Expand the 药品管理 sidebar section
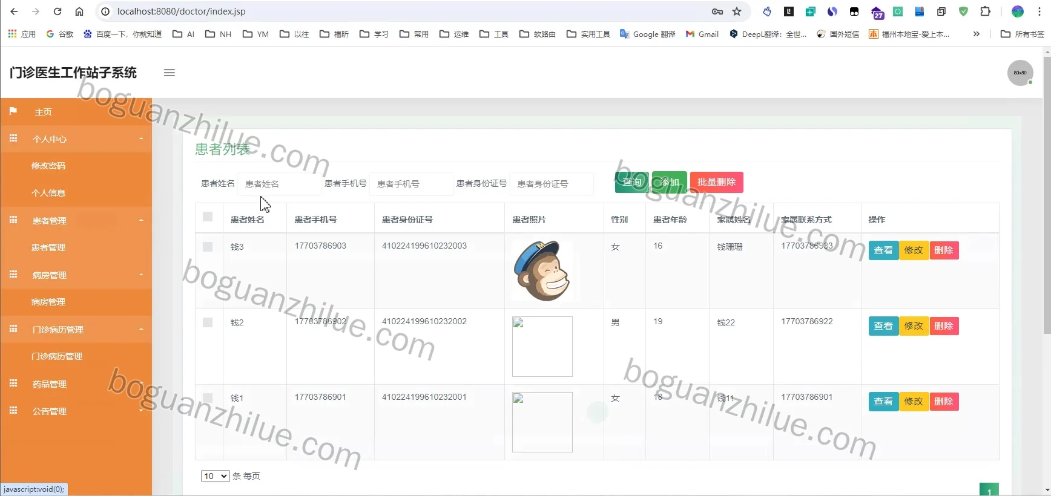This screenshot has height=496, width=1051. coord(76,383)
